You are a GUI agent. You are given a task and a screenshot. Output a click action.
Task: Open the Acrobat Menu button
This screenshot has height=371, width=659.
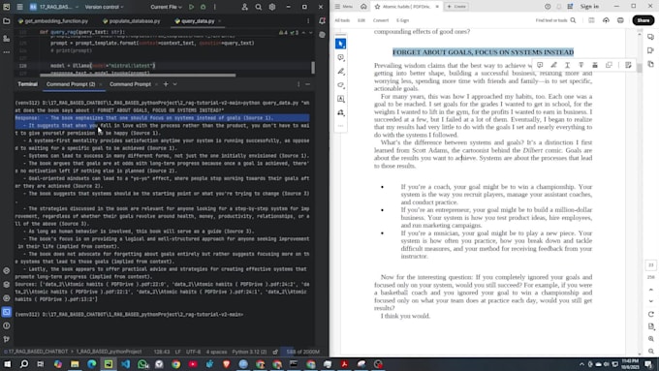344,7
